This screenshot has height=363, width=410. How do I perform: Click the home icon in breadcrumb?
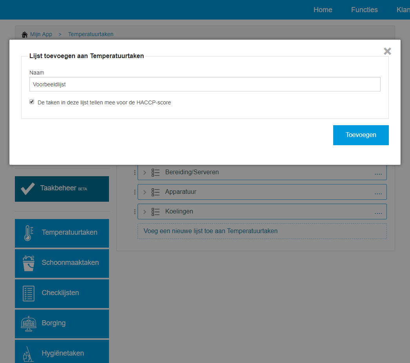coord(25,34)
